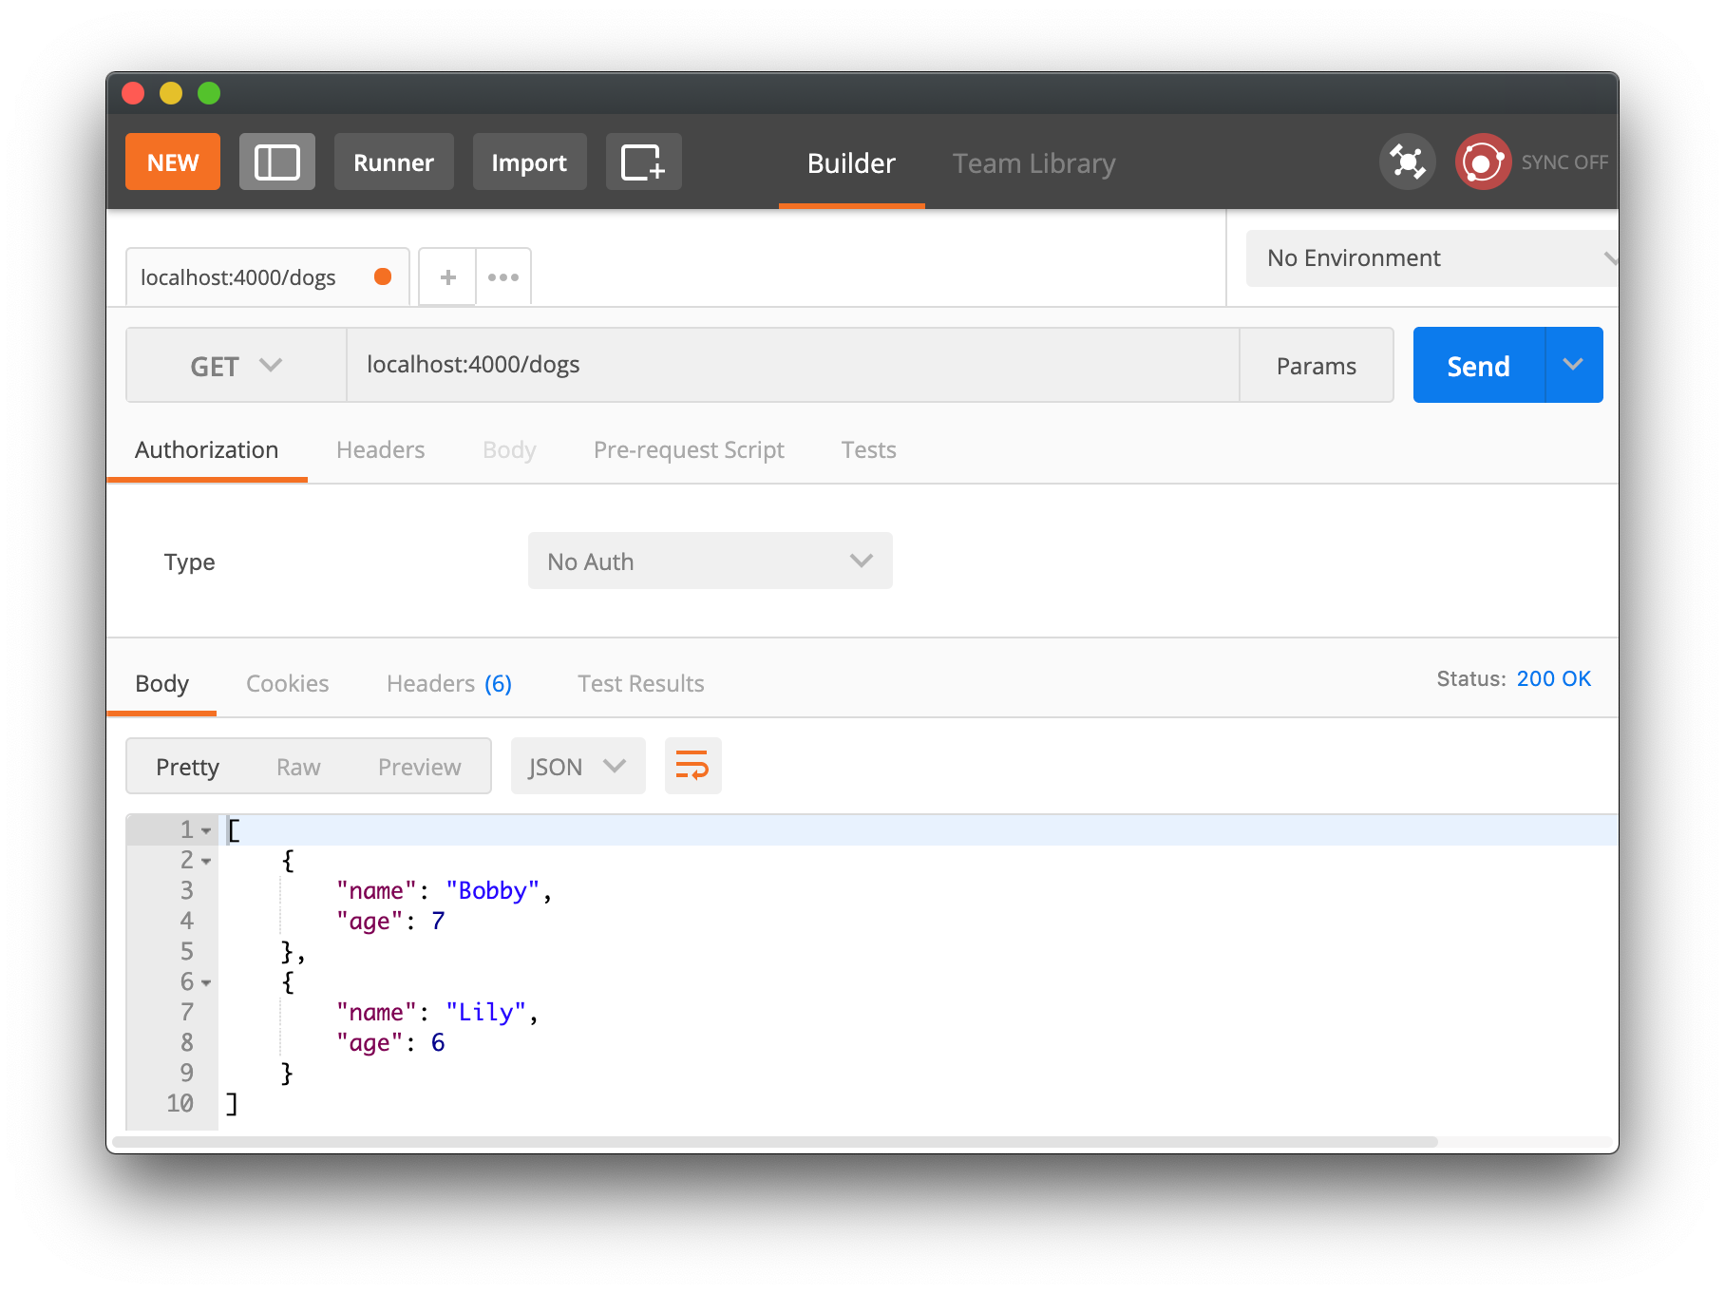Open the No Auth type dropdown
1725x1294 pixels.
711,561
